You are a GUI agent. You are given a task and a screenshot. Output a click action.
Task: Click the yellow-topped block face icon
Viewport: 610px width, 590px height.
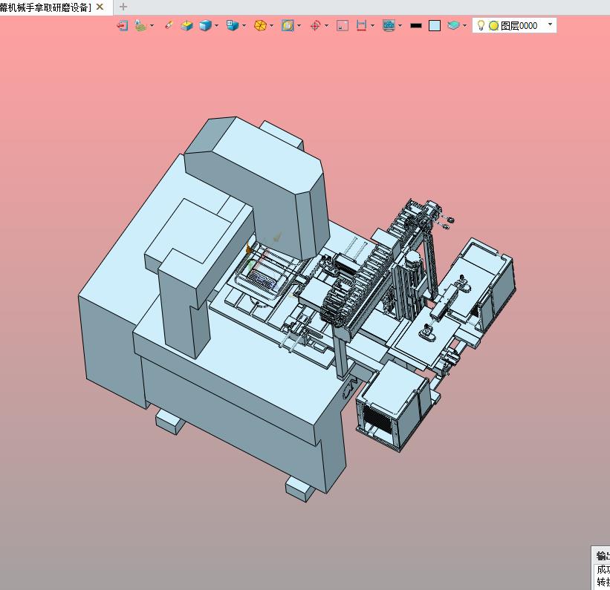tap(186, 26)
